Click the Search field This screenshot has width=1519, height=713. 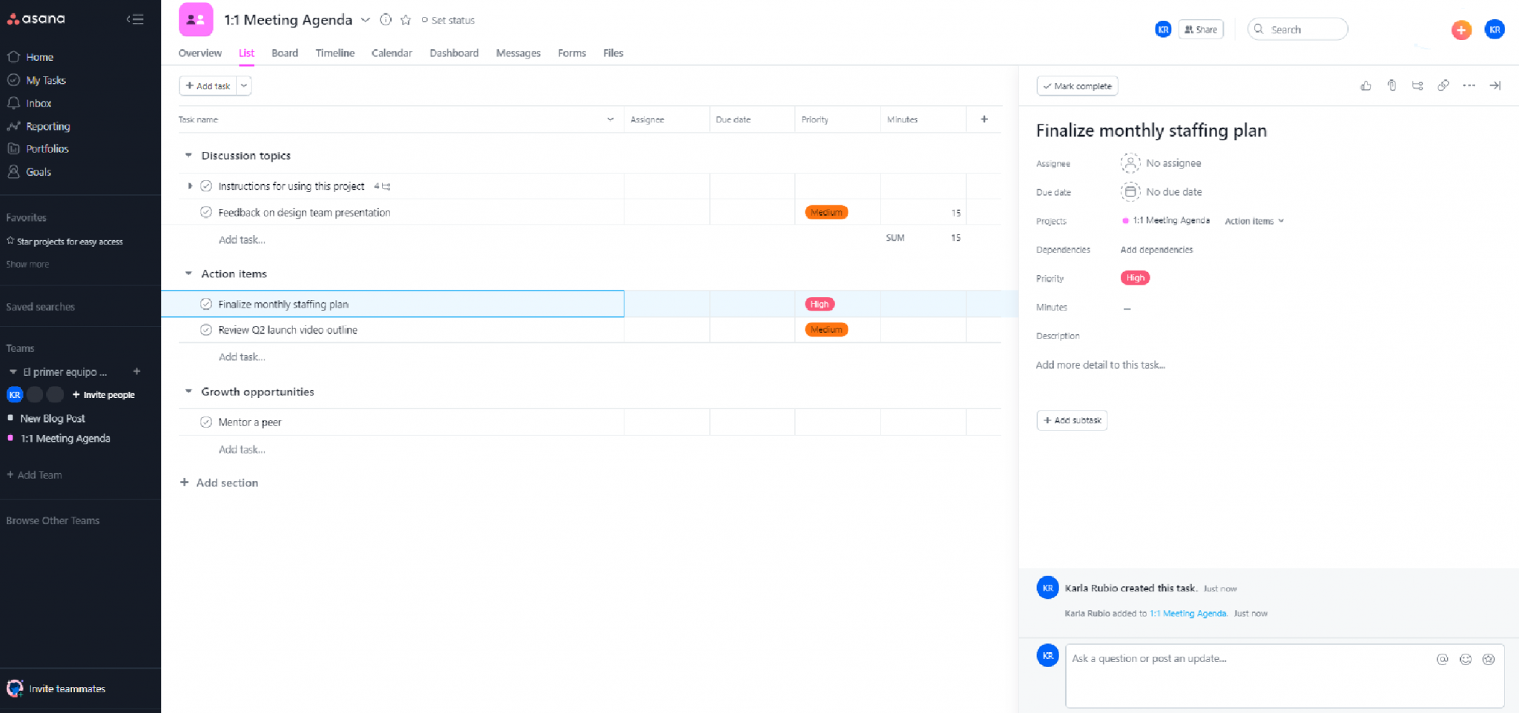point(1298,30)
